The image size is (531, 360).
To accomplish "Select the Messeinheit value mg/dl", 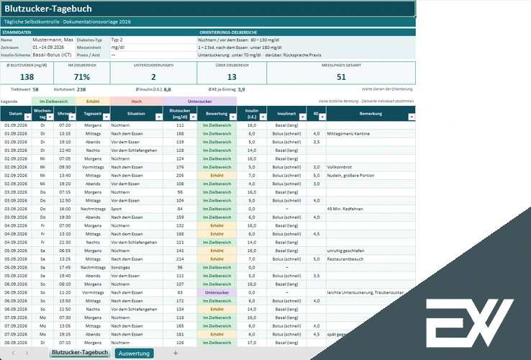I will (153, 48).
